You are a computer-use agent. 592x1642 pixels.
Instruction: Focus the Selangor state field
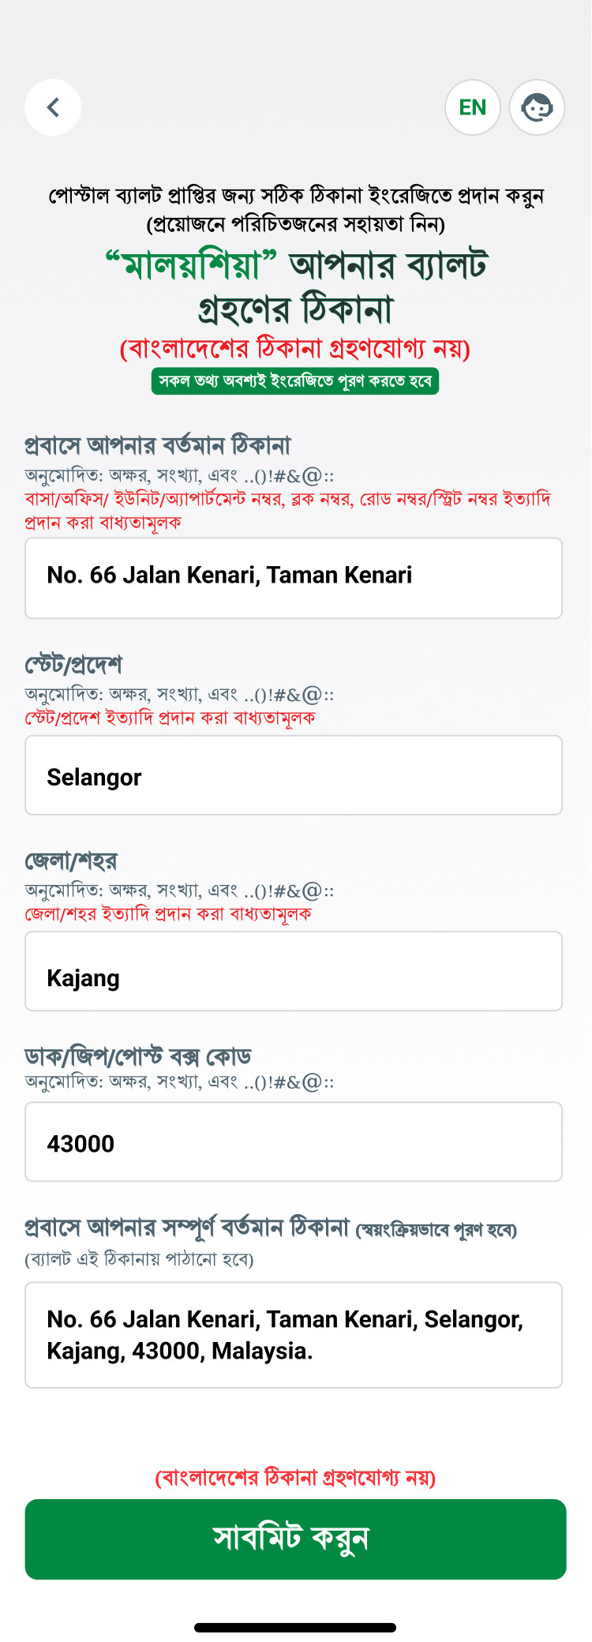coord(294,775)
